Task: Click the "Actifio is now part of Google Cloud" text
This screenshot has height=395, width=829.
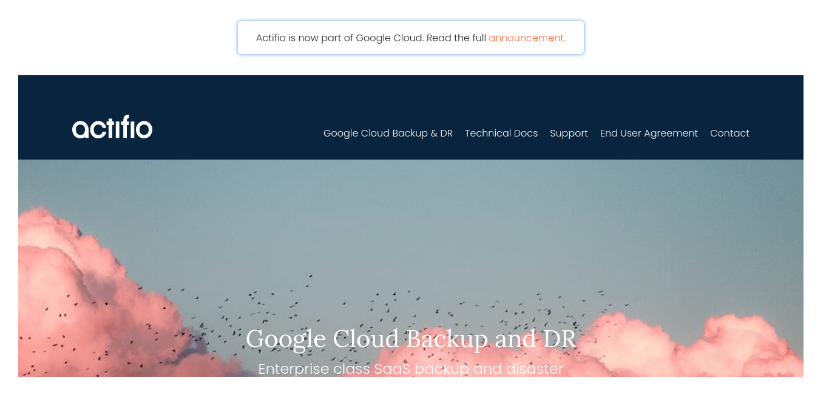Action: (x=339, y=38)
